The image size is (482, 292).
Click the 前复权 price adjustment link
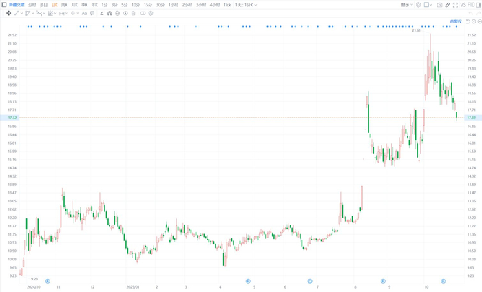tap(456, 21)
